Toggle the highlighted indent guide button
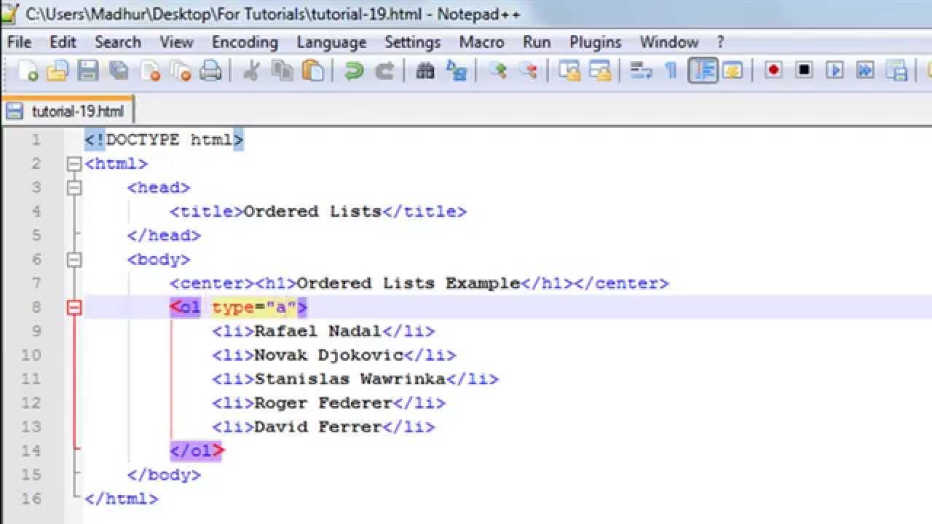Screen dimensions: 932x524 (x=703, y=71)
